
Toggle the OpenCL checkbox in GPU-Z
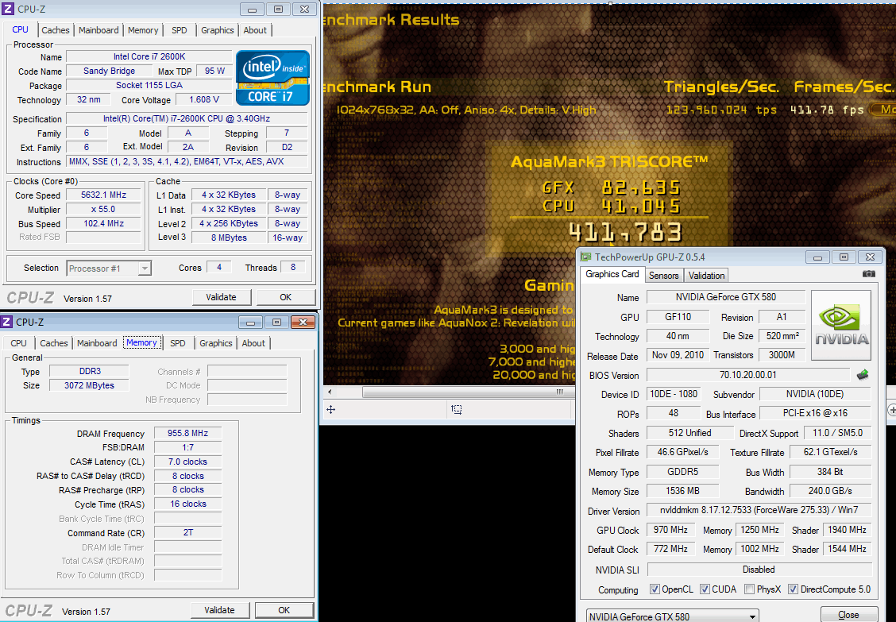tap(655, 589)
